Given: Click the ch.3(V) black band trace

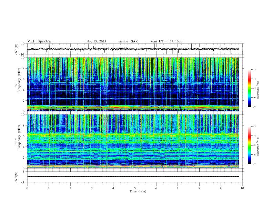Looking at the screenshot, I should (133, 177).
